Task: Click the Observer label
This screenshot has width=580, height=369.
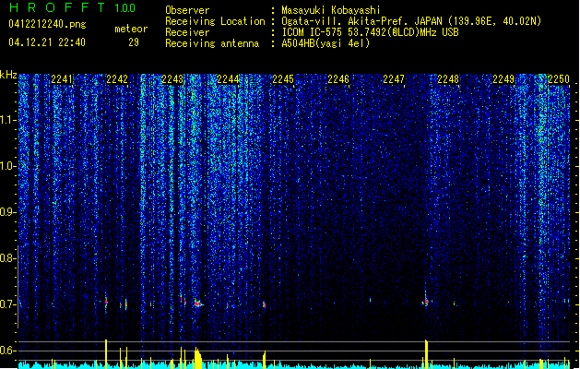Action: 187,10
